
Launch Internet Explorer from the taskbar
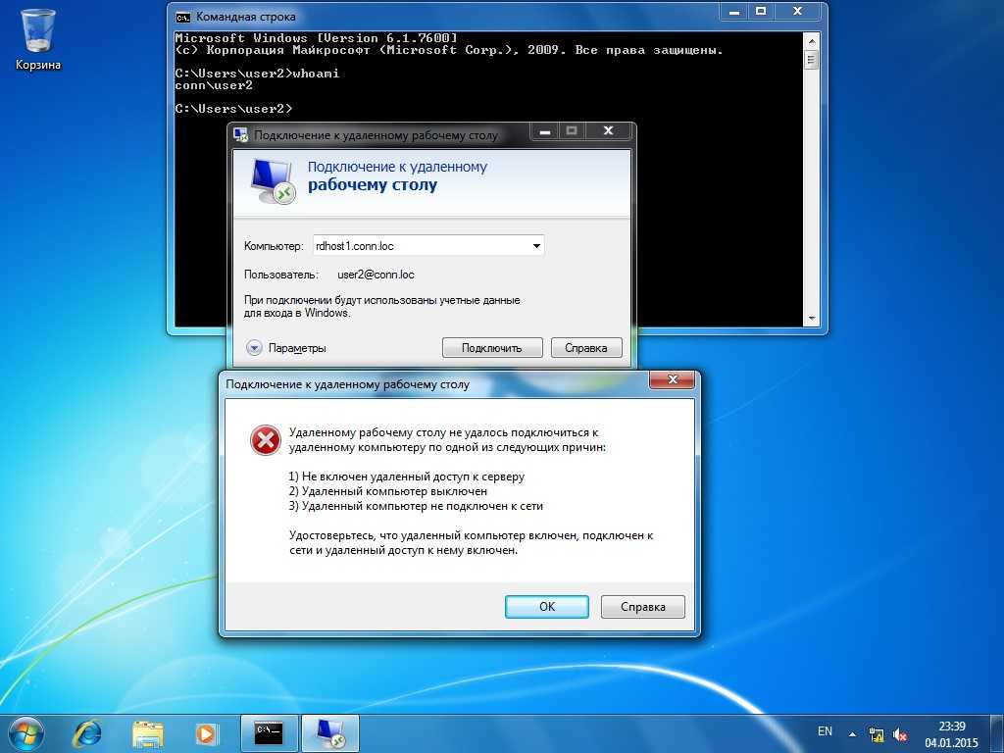coord(87,733)
